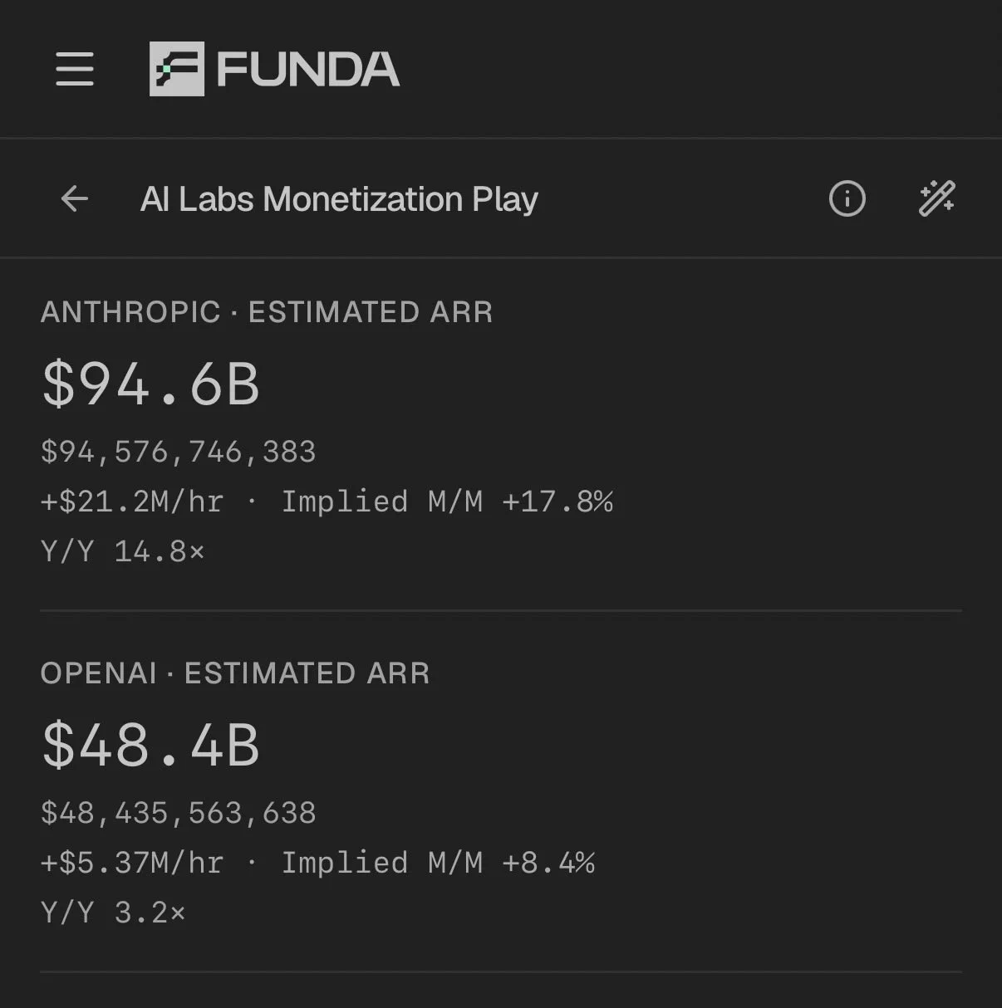The width and height of the screenshot is (1002, 1008).
Task: Click the Y/Y 3.2× multiplier
Action: pos(113,913)
